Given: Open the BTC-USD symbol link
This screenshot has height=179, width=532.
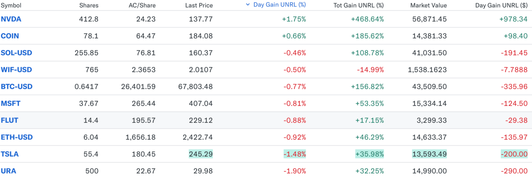Looking at the screenshot, I should click(x=16, y=86).
